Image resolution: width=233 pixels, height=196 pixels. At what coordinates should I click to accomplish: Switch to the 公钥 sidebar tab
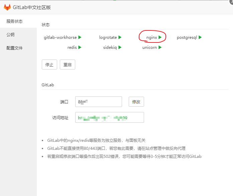(18, 34)
